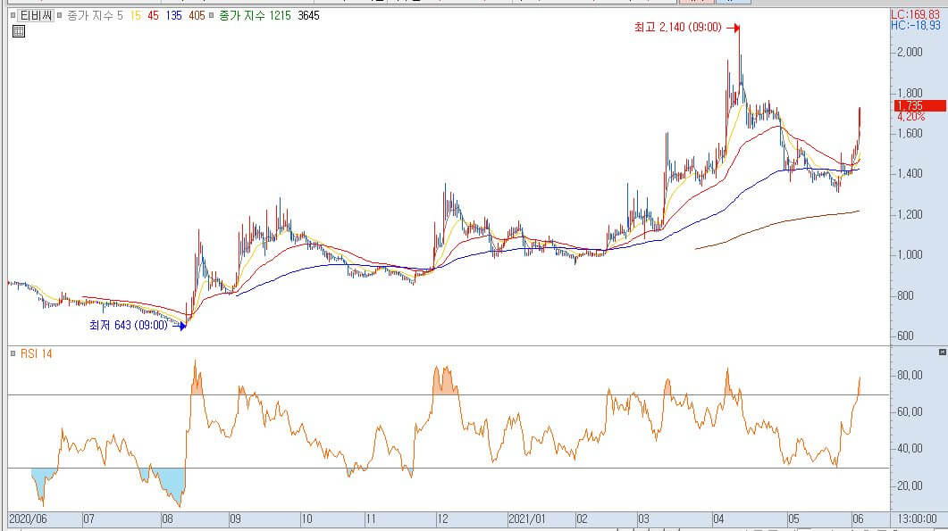Click the 40.00 RSI axis label
The image size is (948, 531).
[x=910, y=449]
